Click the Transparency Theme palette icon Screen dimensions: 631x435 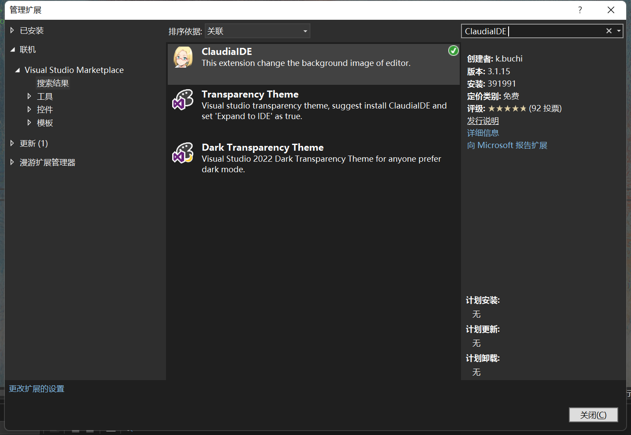[x=182, y=99]
